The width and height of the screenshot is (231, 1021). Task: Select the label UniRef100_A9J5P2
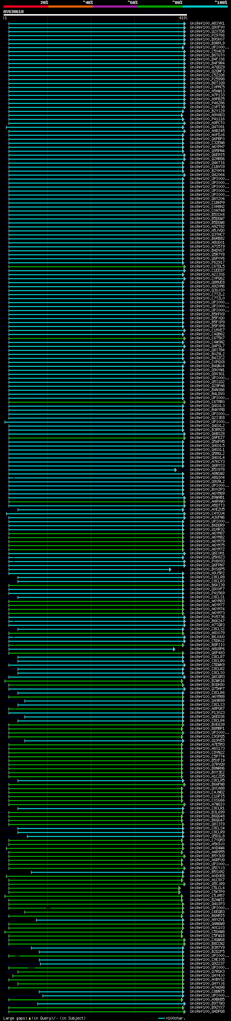click(x=207, y=573)
